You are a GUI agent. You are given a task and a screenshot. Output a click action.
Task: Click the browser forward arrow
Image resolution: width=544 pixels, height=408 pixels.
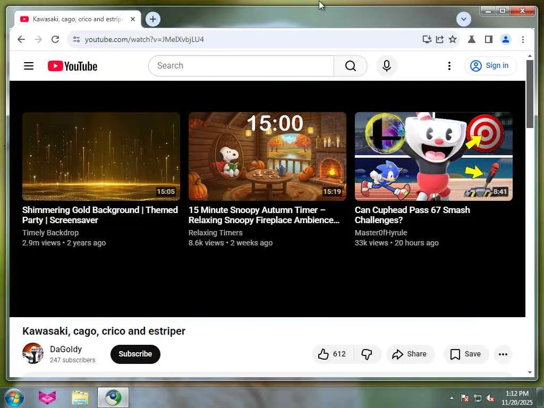point(38,39)
